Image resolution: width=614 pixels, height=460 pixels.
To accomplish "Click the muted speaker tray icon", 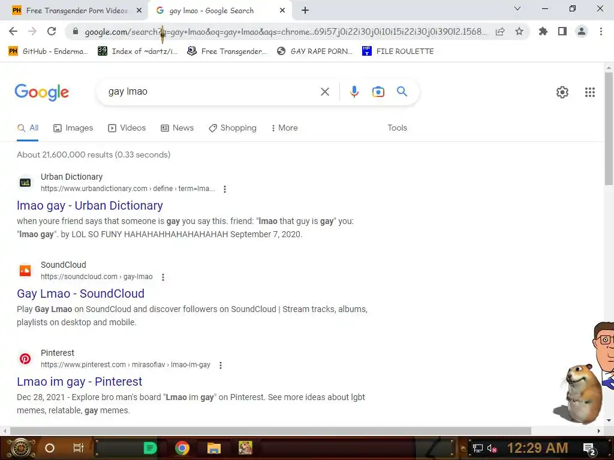I will click(492, 449).
